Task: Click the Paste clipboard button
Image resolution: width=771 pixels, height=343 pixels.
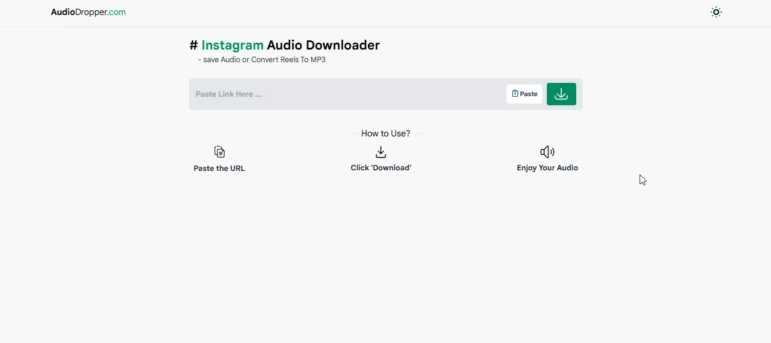Action: click(524, 94)
